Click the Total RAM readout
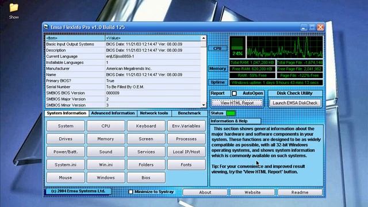 click(252, 63)
